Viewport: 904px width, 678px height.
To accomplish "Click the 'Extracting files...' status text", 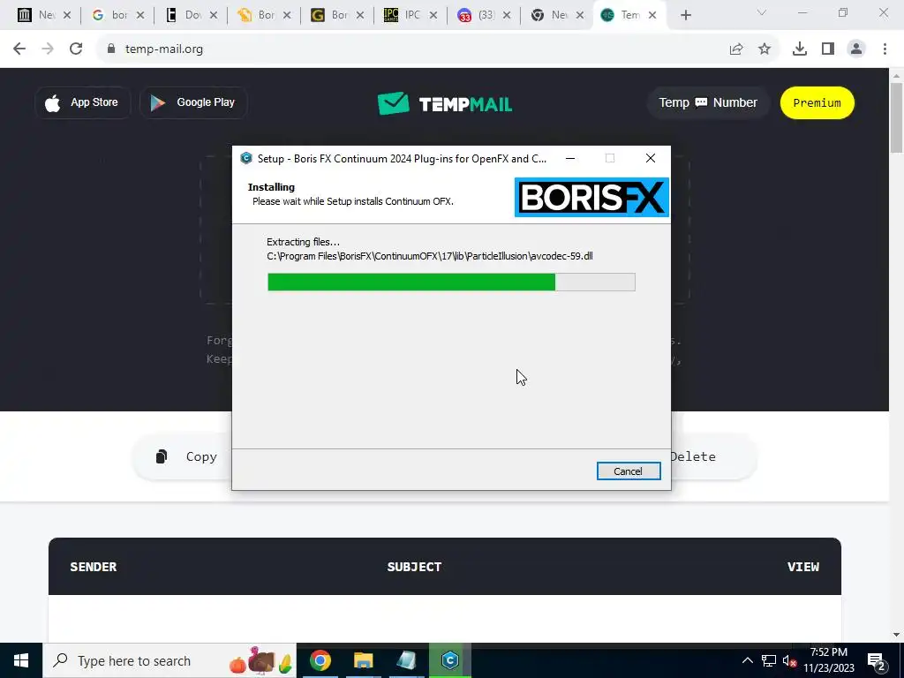I will 304,242.
